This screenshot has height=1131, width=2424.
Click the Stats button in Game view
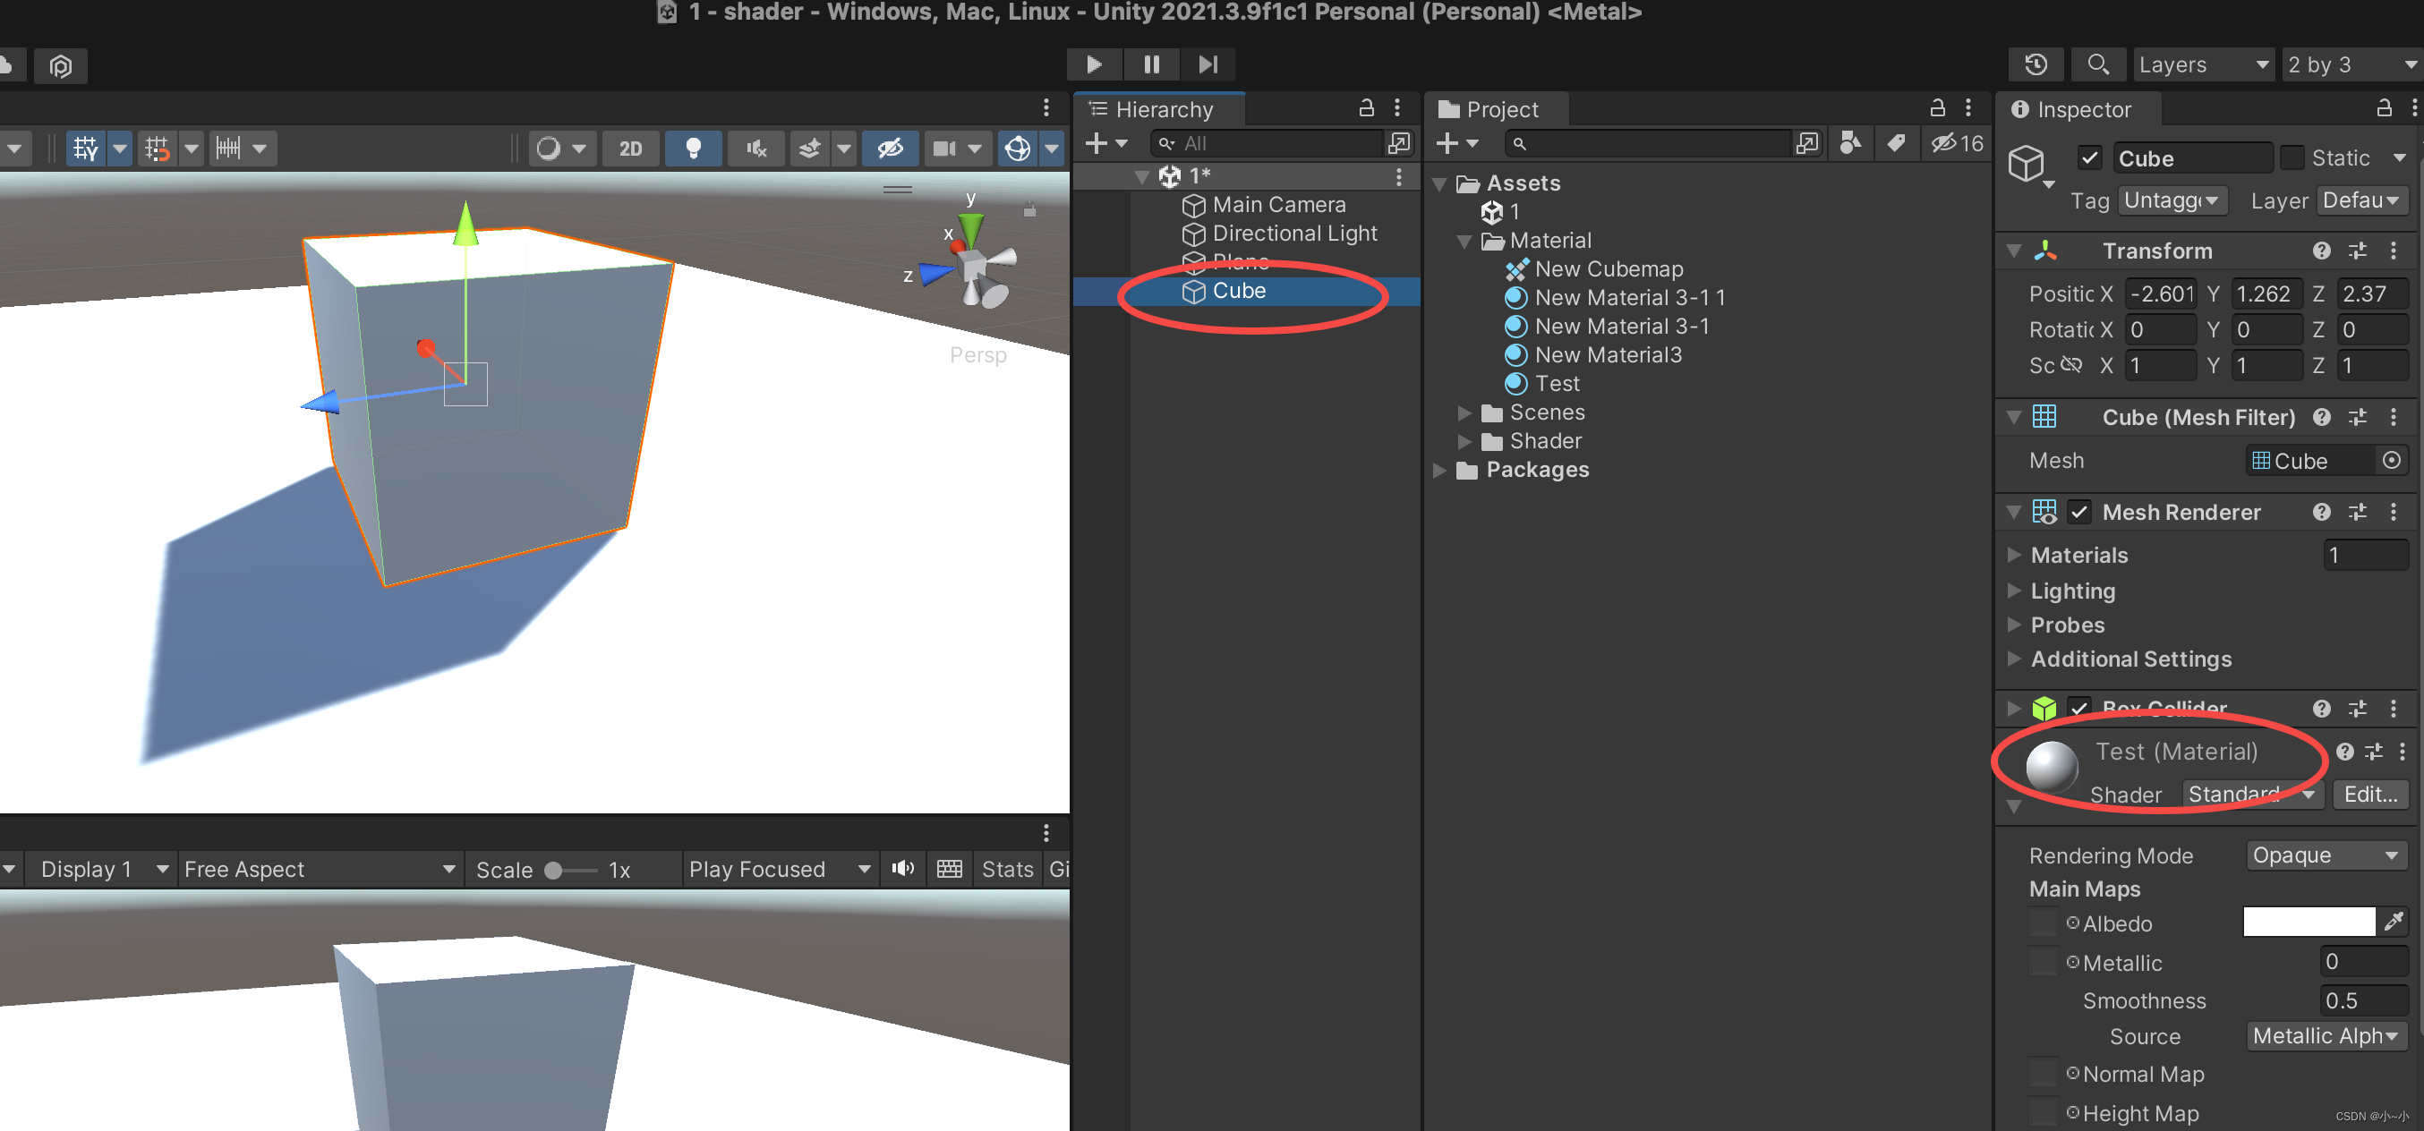(1007, 869)
